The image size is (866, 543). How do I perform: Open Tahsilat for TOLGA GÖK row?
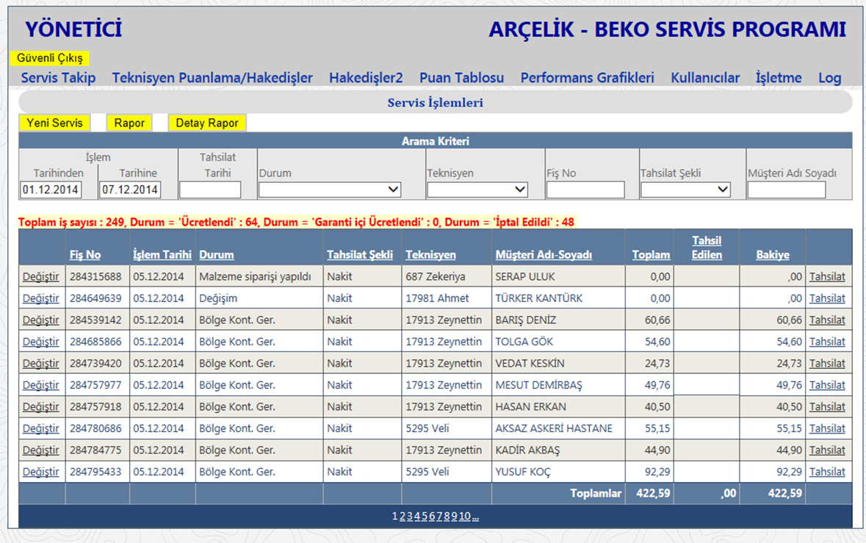827,342
